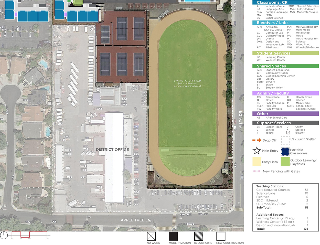Click the north arrow compass symbol
Screen dimensions: 320x245
tap(4, 236)
